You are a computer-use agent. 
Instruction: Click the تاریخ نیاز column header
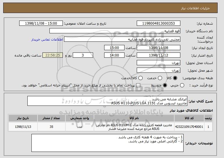(x=23, y=118)
